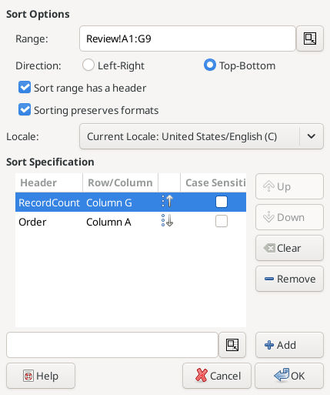Click the descending sort arrow for Order
330x395 pixels.
[x=168, y=221]
